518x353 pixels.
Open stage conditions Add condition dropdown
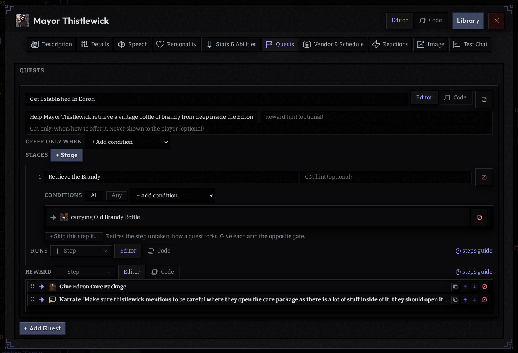click(173, 195)
